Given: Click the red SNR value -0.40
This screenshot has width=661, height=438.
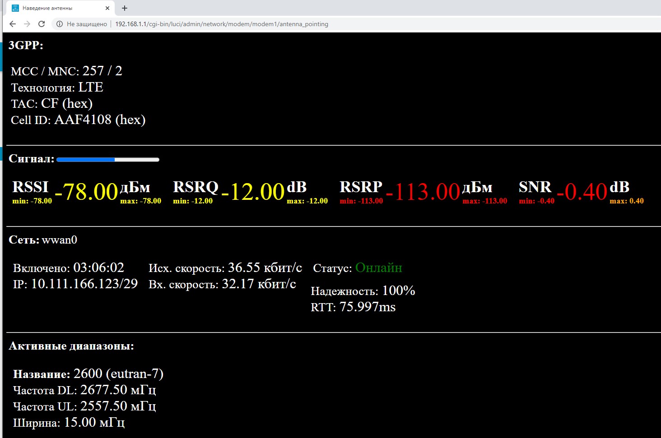Looking at the screenshot, I should (582, 192).
